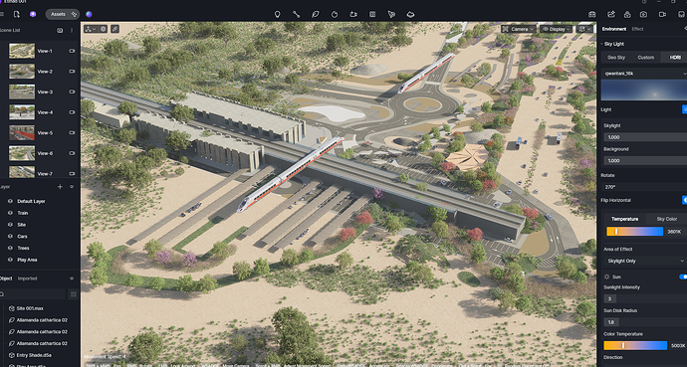
Task: Select the Geo Sky option
Action: (615, 58)
